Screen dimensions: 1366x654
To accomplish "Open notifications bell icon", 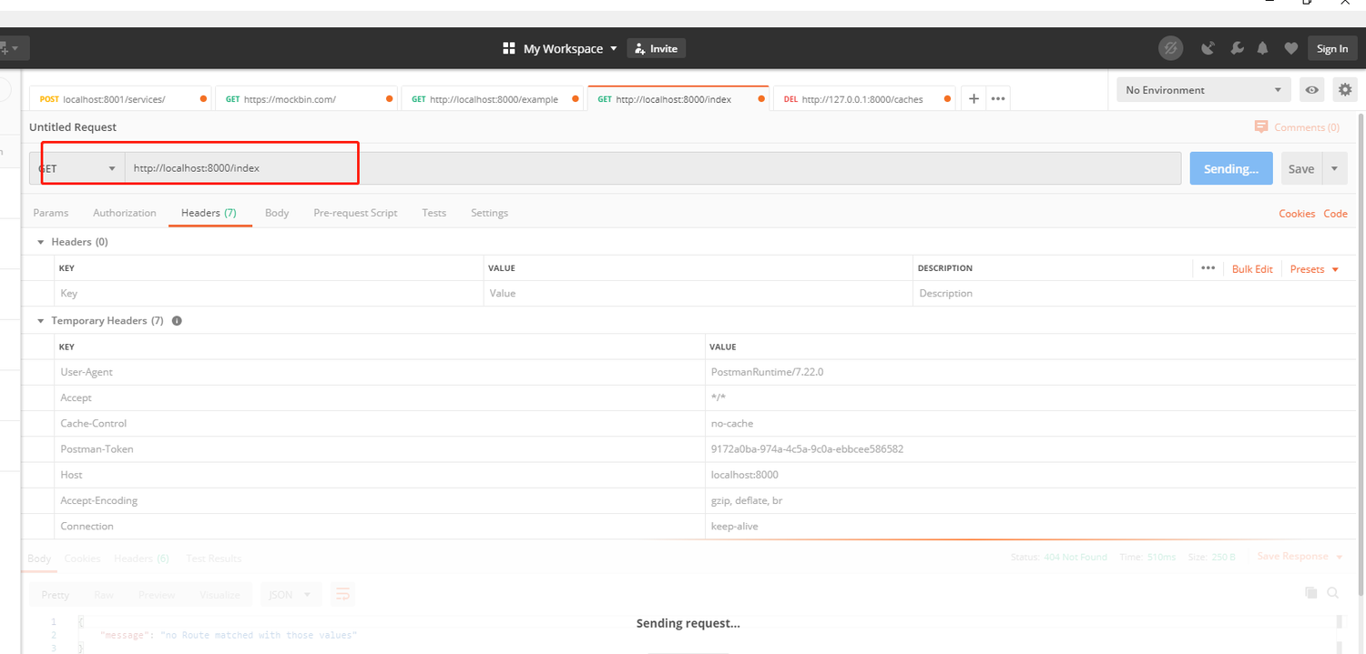I will (x=1262, y=48).
